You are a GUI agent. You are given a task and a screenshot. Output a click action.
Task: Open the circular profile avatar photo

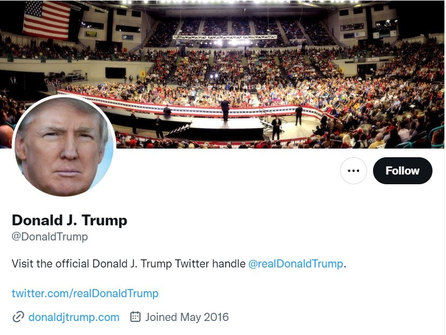point(64,145)
